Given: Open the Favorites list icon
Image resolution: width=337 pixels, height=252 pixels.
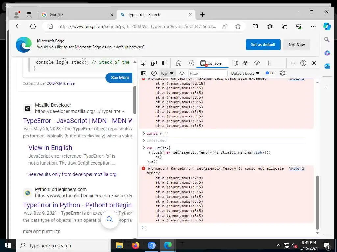Looking at the screenshot, I should (x=270, y=26).
